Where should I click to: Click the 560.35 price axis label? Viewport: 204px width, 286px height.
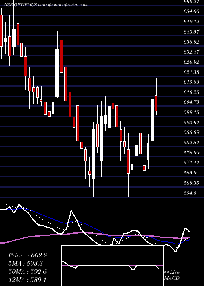[191, 183]
